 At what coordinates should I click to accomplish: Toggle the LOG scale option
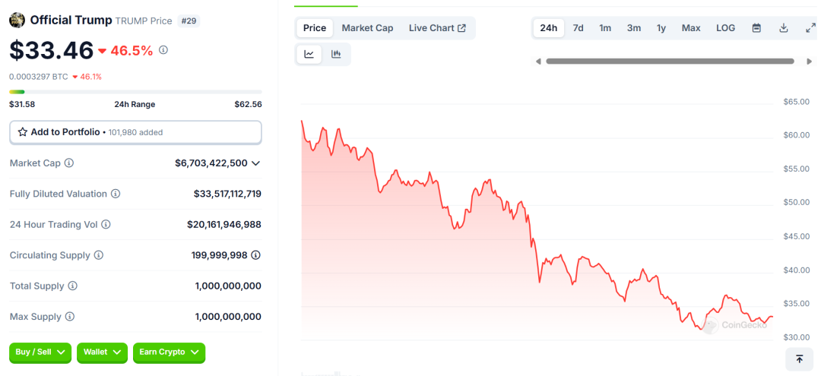click(x=725, y=28)
